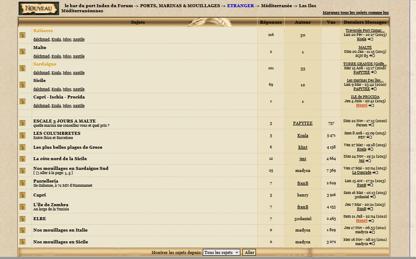Click the last-post icon next to PEV
416x259 pixels.
point(369,137)
